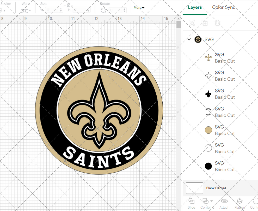Click the duplicate layer icon above the Layers panel
258x211 pixels.
coord(192,23)
